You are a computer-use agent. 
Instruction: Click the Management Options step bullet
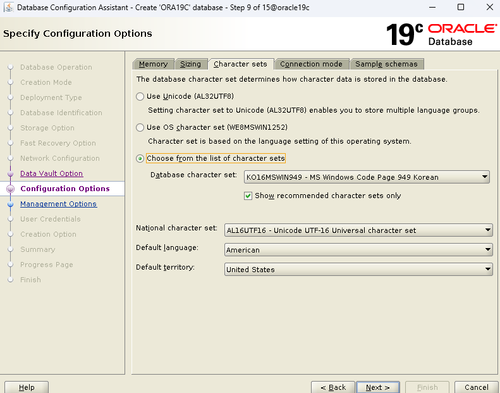11,204
